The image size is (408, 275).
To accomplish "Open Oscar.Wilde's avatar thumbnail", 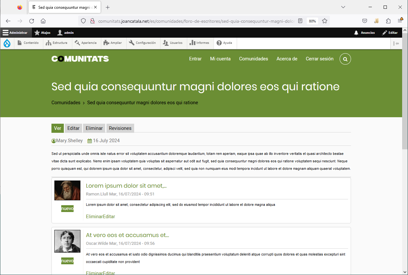I will pos(67,241).
